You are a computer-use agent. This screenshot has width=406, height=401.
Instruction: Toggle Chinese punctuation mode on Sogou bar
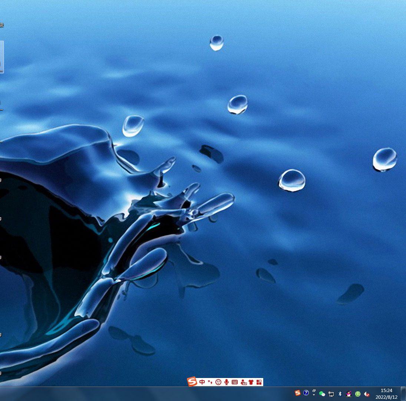[210, 382]
